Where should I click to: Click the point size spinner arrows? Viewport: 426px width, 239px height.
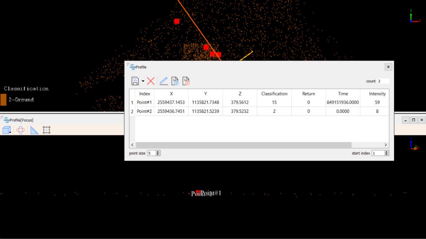pyautogui.click(x=158, y=153)
